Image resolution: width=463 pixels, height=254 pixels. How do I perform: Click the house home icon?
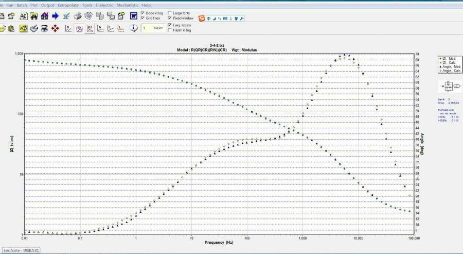click(45, 16)
